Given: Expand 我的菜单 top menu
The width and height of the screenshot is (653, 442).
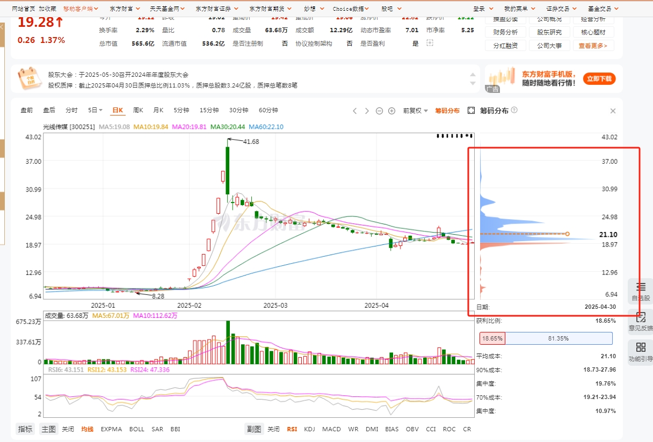Looking at the screenshot, I should tap(519, 9).
